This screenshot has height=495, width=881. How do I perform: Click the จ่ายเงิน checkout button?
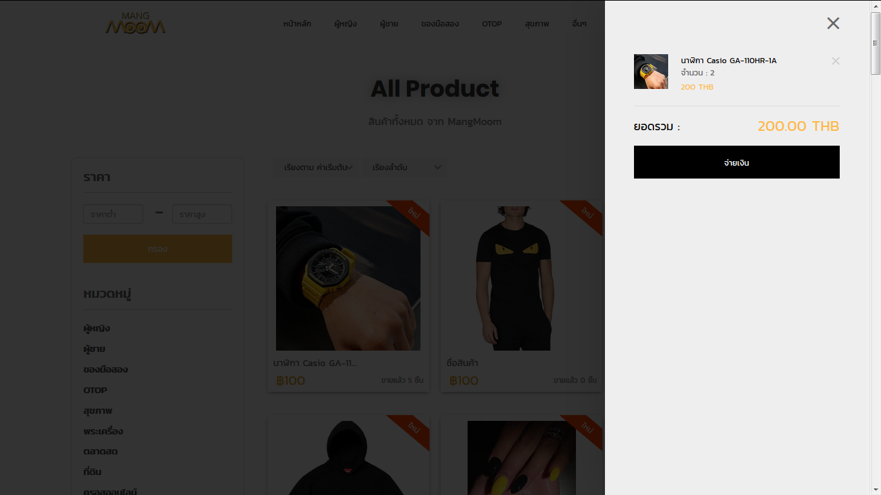click(x=737, y=162)
